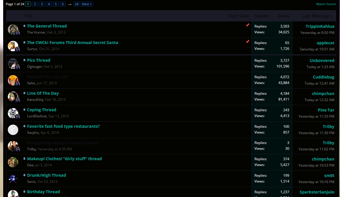This screenshot has width=340, height=197.
Task: Click the unread indicator dot beside The General Thread
Action: (24, 26)
